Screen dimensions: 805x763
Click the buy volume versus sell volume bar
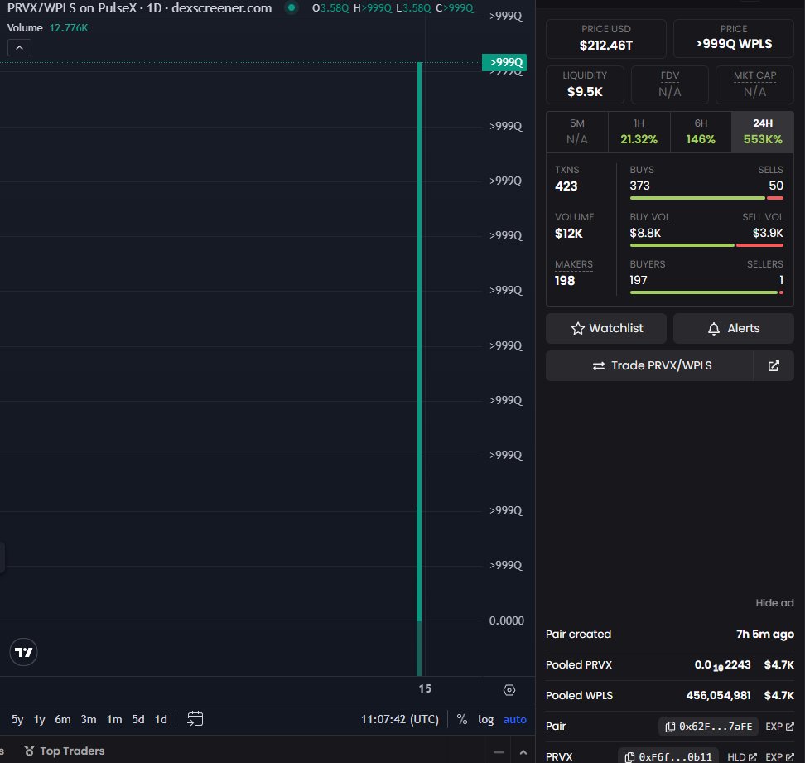pyautogui.click(x=706, y=245)
